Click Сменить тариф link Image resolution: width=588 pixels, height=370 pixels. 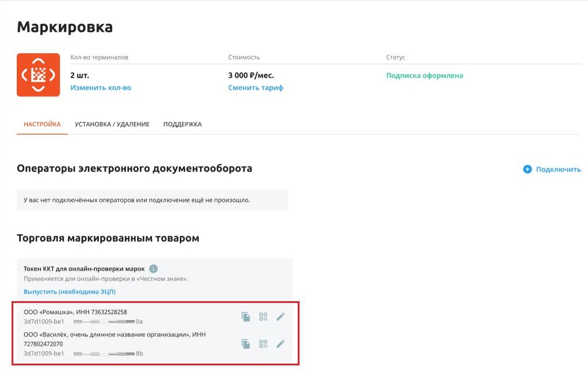pyautogui.click(x=256, y=88)
